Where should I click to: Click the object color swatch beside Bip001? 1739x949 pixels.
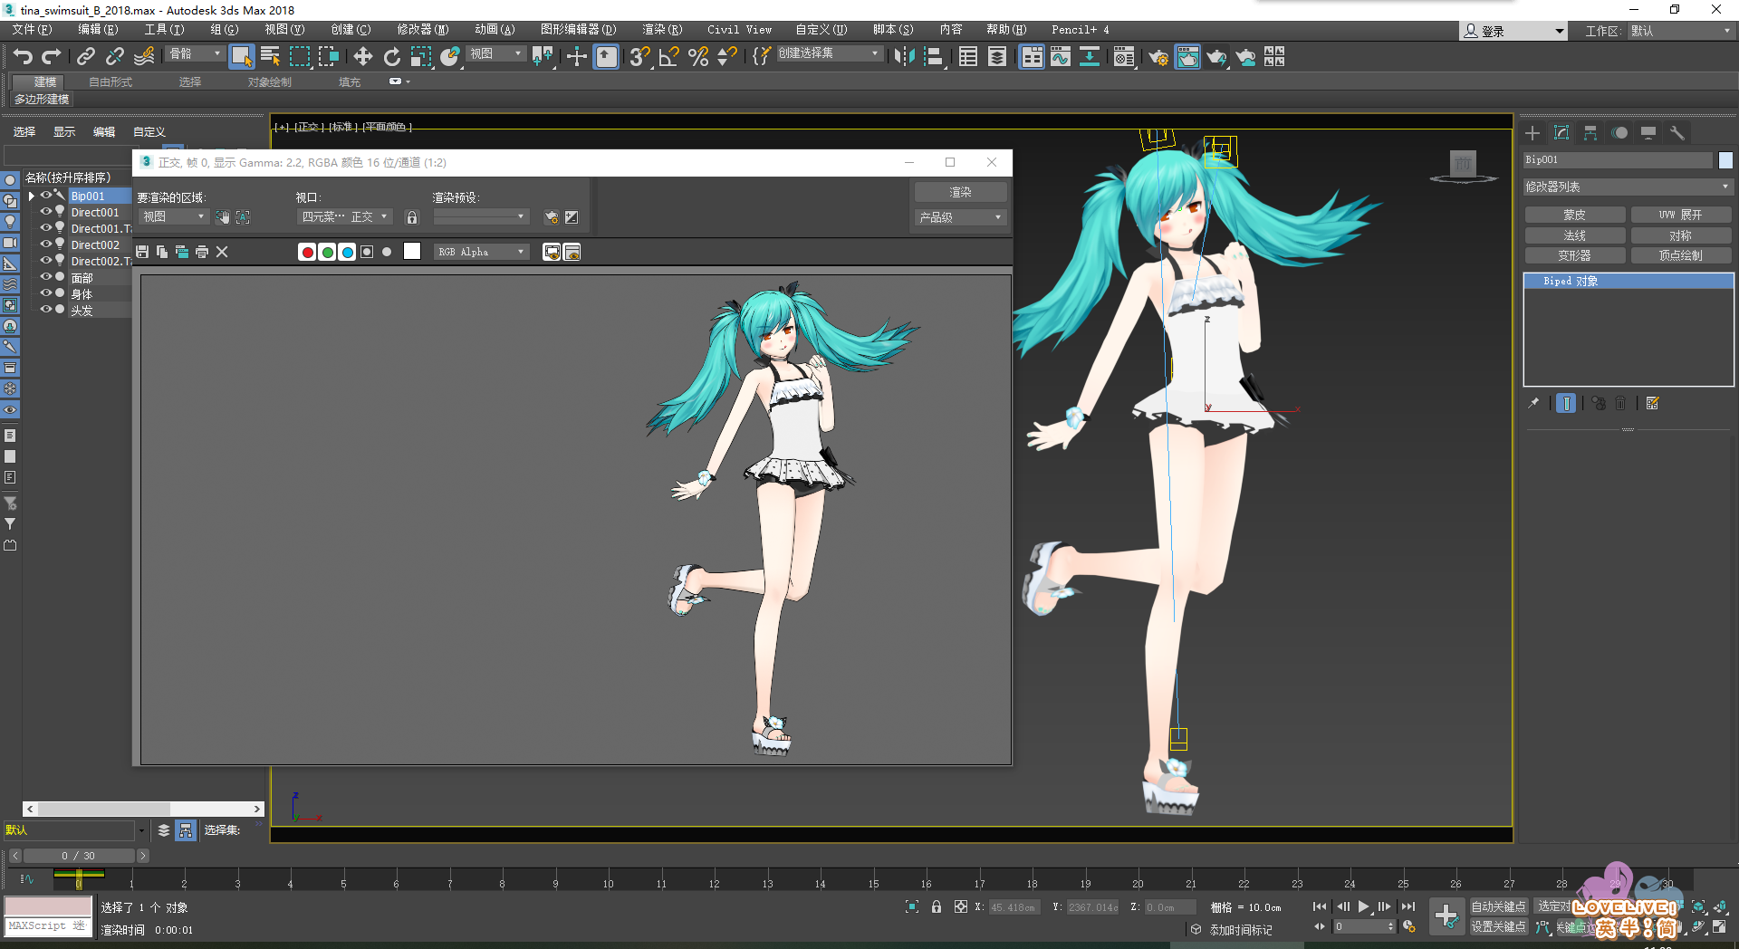click(1725, 159)
